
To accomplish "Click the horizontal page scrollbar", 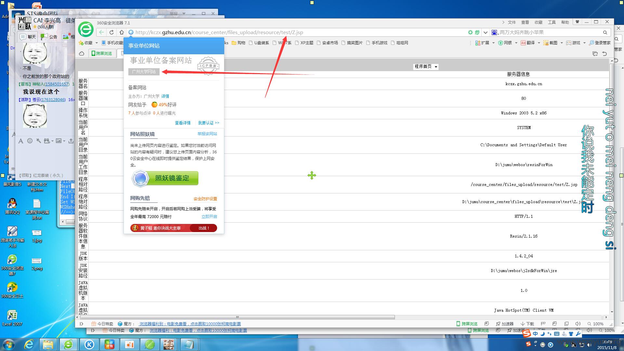I will [237, 317].
